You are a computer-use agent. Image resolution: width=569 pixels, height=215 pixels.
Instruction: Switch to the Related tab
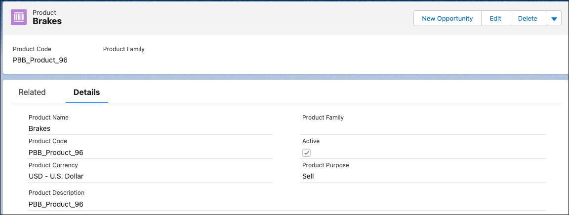pyautogui.click(x=32, y=92)
